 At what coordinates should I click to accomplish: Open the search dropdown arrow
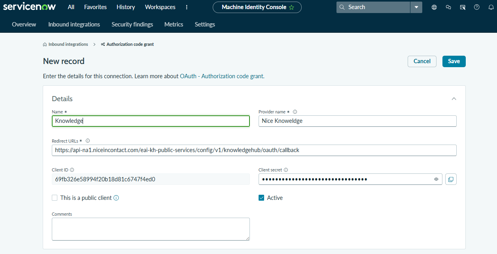(416, 7)
